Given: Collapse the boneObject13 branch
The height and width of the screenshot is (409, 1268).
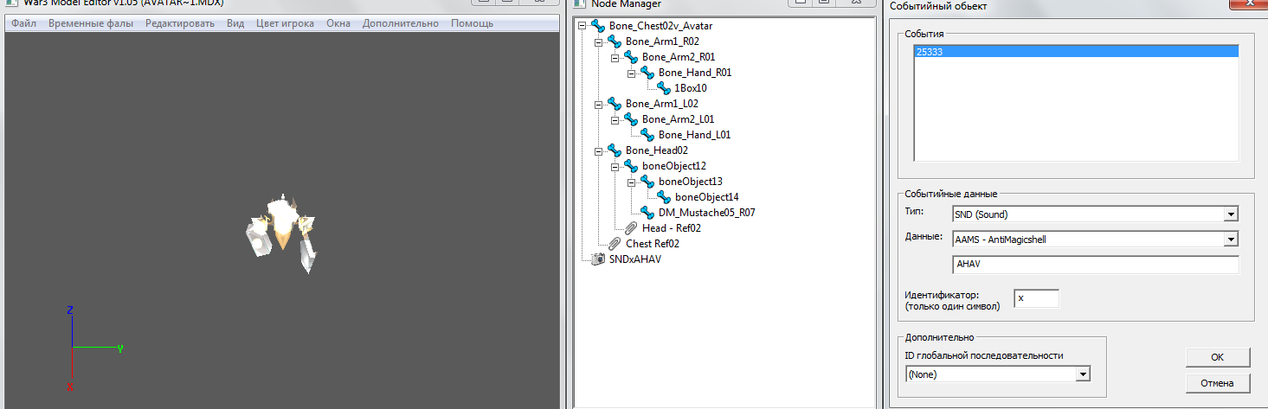Looking at the screenshot, I should 632,182.
